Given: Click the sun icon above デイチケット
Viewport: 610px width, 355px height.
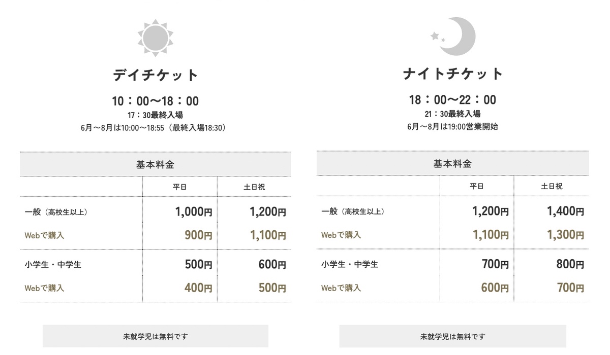Looking at the screenshot, I should [156, 37].
